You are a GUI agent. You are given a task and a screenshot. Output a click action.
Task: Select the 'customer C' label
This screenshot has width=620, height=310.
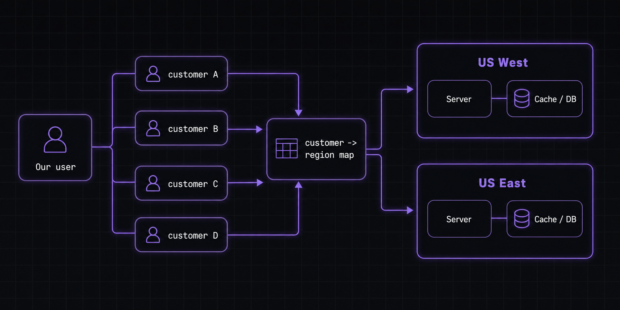pos(193,184)
